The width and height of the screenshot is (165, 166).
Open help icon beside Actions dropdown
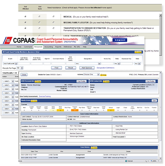103,75
